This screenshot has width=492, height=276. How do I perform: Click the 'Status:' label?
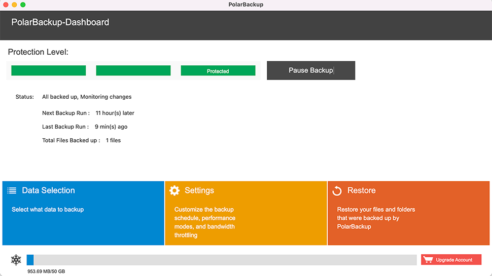(x=25, y=97)
